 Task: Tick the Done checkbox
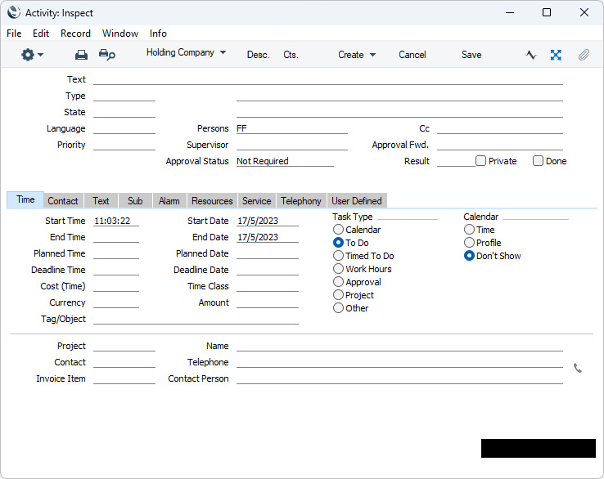click(538, 161)
